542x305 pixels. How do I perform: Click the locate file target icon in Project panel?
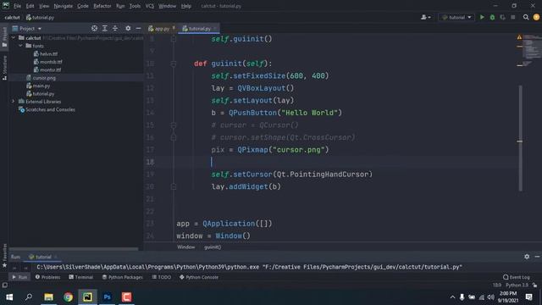pos(94,28)
